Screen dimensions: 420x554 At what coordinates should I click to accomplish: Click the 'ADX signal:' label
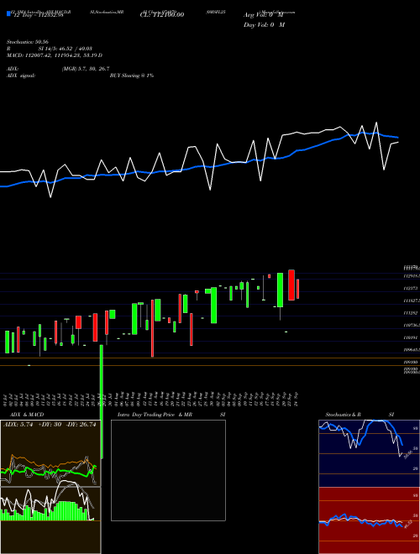click(21, 76)
